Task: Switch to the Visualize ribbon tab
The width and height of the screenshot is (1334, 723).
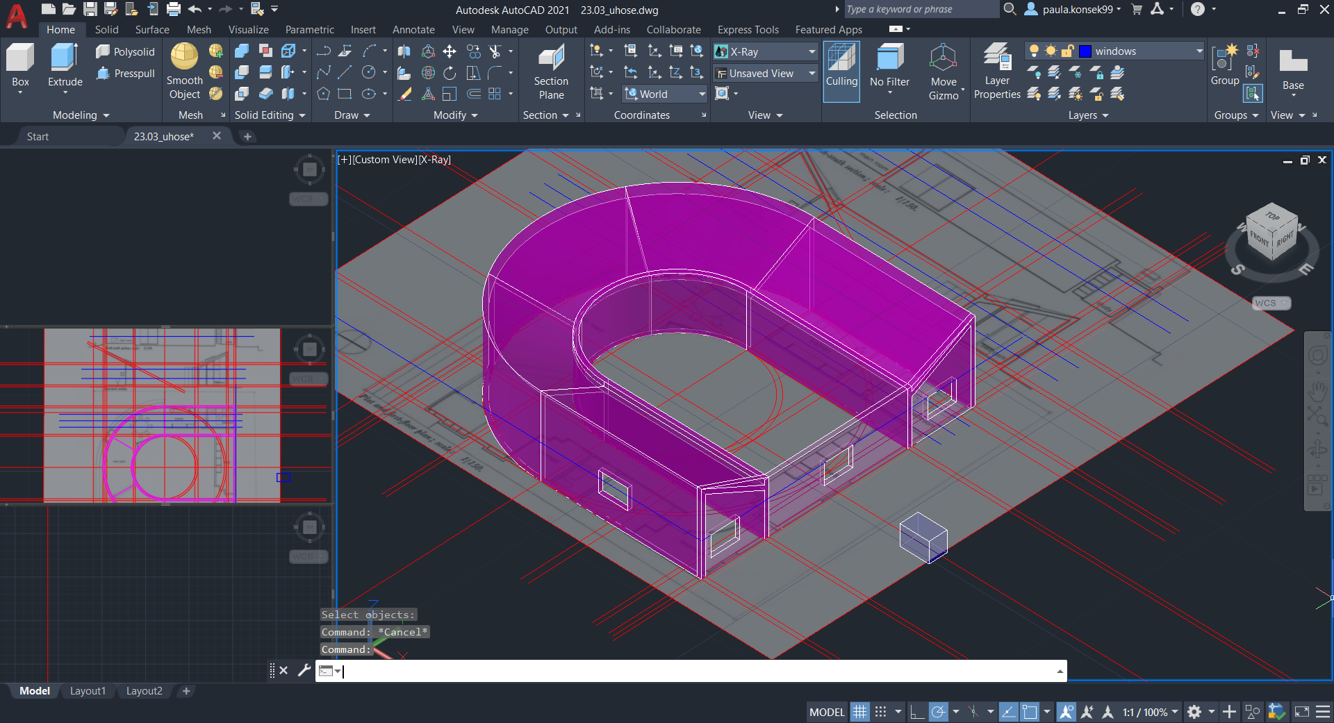Action: click(248, 30)
